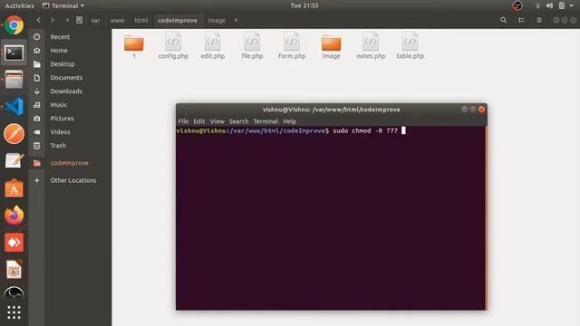Open terminal Search menu
This screenshot has width=580, height=326.
[x=238, y=121]
